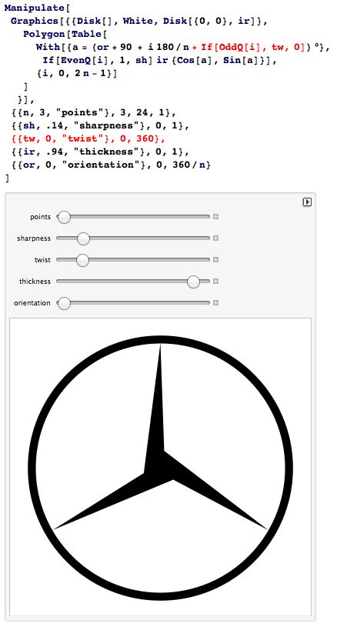Image resolution: width=337 pixels, height=630 pixels.
Task: Click the red If[OddQ[i], tw, 0] expression
Action: pos(252,48)
